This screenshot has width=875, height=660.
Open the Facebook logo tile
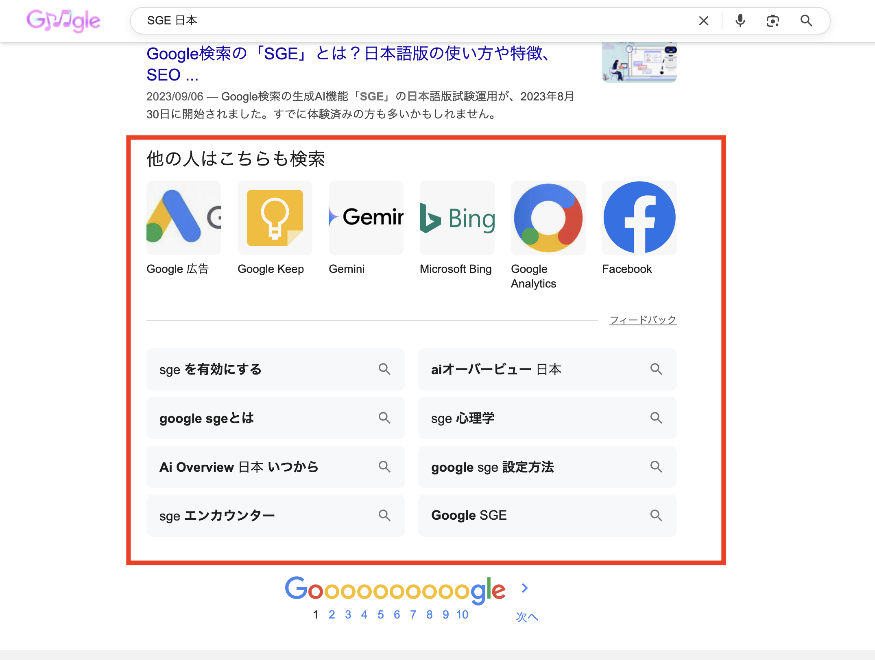pyautogui.click(x=639, y=218)
